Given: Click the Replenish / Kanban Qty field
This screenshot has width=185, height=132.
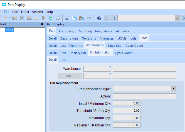Looking at the screenshot, I should [127, 125].
